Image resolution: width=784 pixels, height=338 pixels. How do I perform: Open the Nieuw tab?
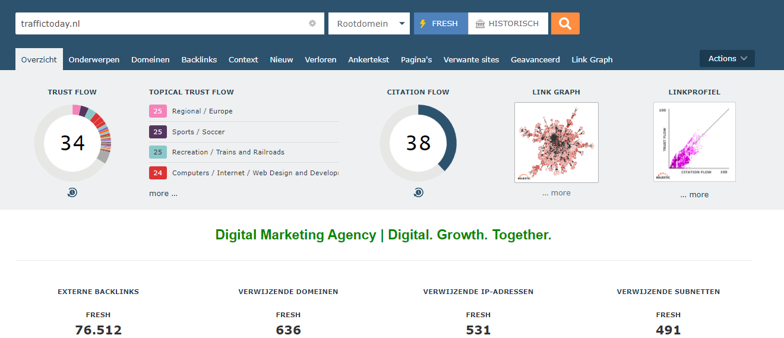click(x=282, y=59)
